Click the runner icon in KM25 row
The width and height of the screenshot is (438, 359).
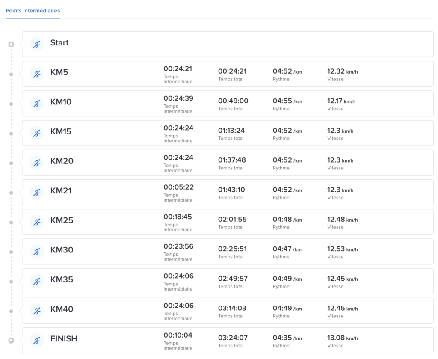37,222
